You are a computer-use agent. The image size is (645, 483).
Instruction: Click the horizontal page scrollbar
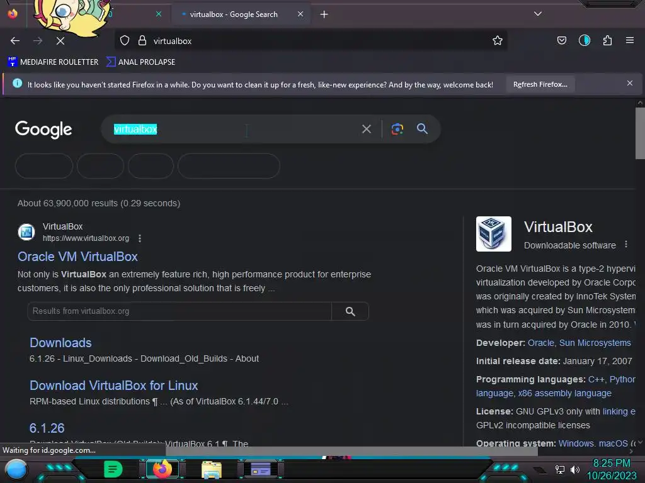351,452
